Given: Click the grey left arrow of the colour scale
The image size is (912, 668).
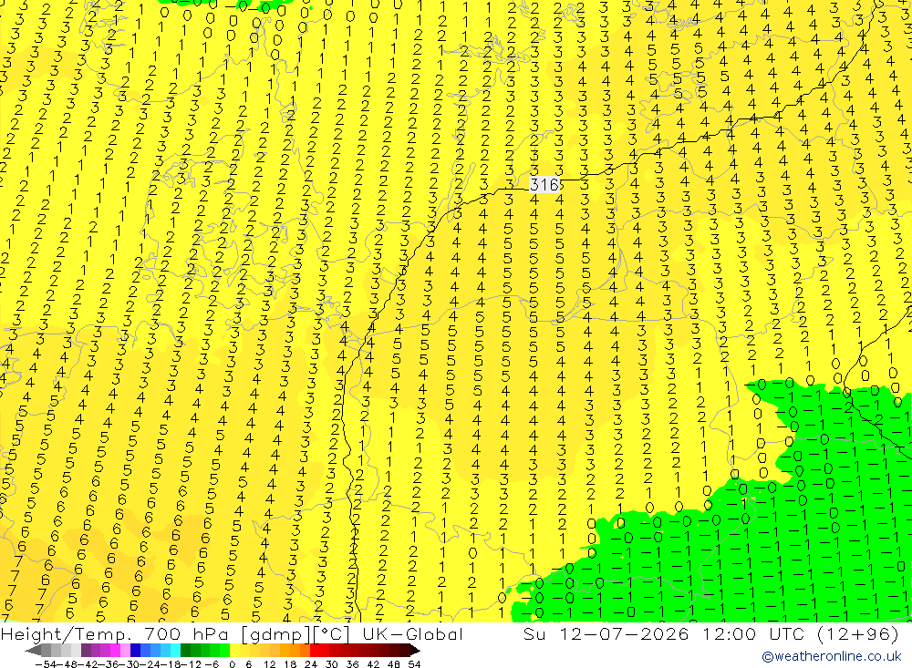Looking at the screenshot, I should click(x=33, y=651).
